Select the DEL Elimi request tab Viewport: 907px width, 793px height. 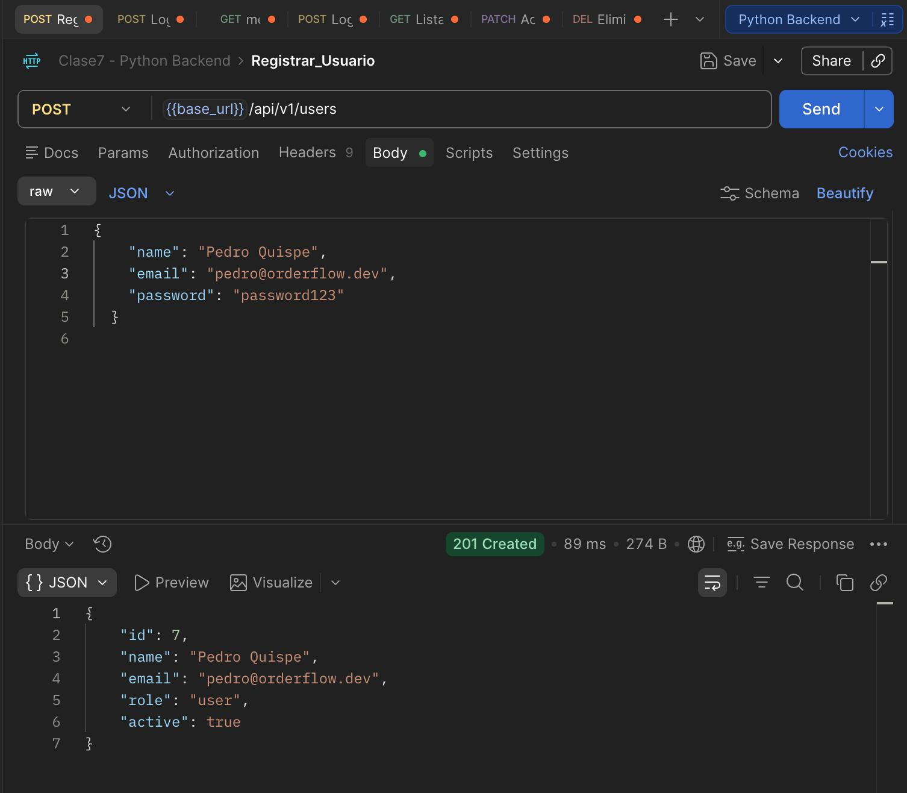607,19
